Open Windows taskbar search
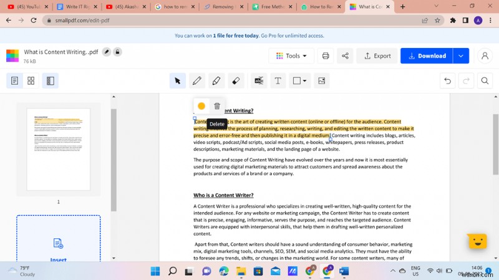This screenshot has width=499, height=280. pyautogui.click(x=173, y=271)
